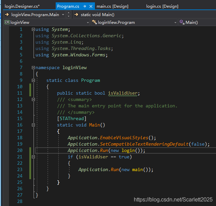216x206 pixels.
Task: Click the stack frame up/down stepper
Action: [68, 14]
